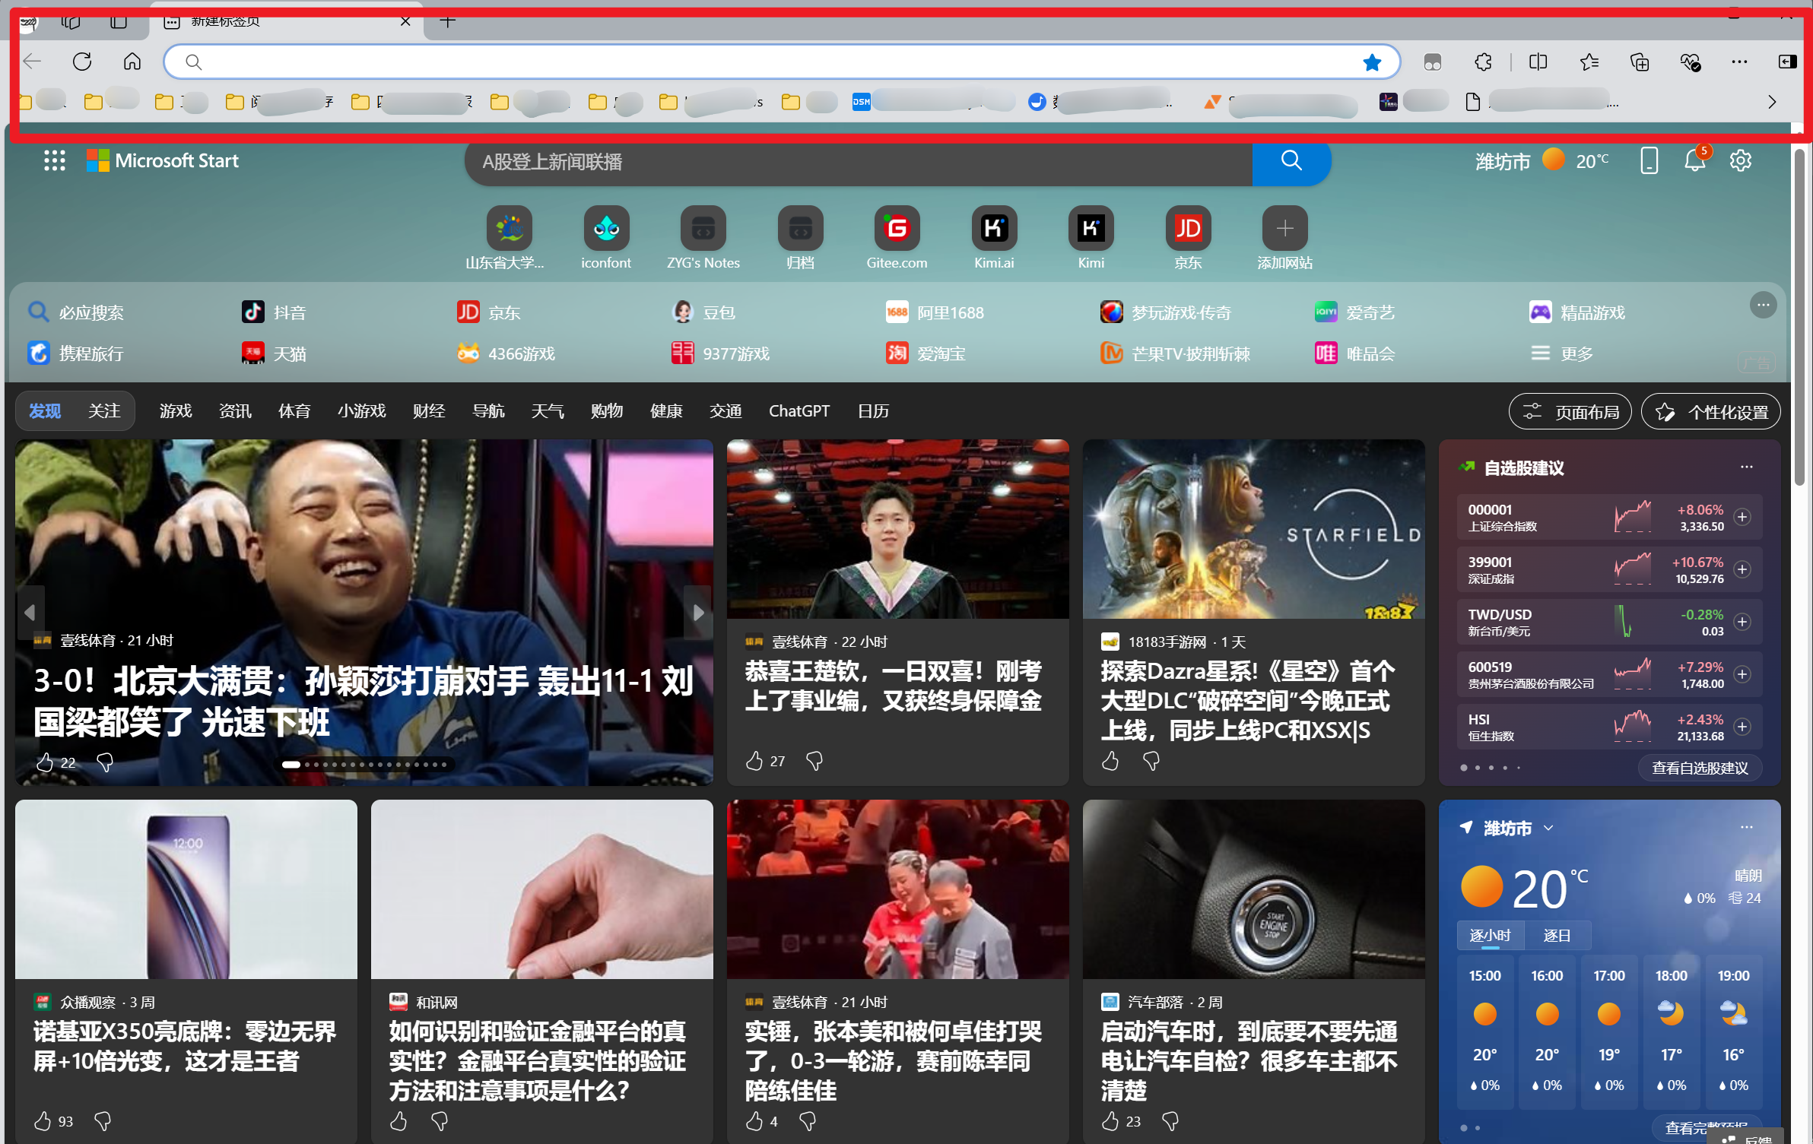Click the notifications bell icon
Image resolution: width=1813 pixels, height=1144 pixels.
coord(1694,160)
